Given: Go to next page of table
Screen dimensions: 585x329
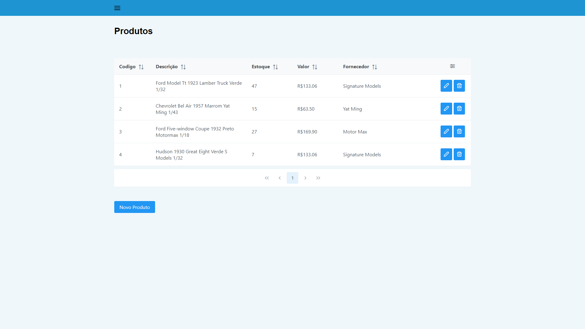Looking at the screenshot, I should coord(305,178).
